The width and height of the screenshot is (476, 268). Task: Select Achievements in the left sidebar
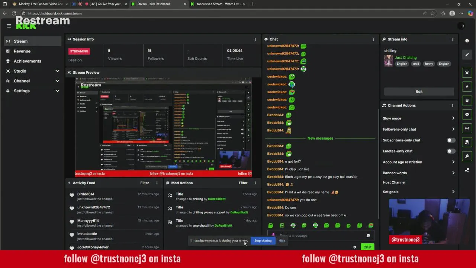33,61
